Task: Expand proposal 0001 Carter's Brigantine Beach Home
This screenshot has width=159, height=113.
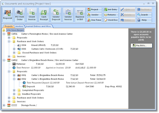Action: pyautogui.click(x=14, y=75)
